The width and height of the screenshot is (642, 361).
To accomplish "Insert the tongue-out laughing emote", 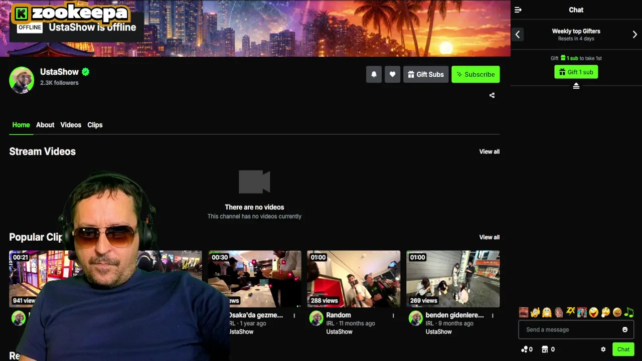I will tap(594, 312).
